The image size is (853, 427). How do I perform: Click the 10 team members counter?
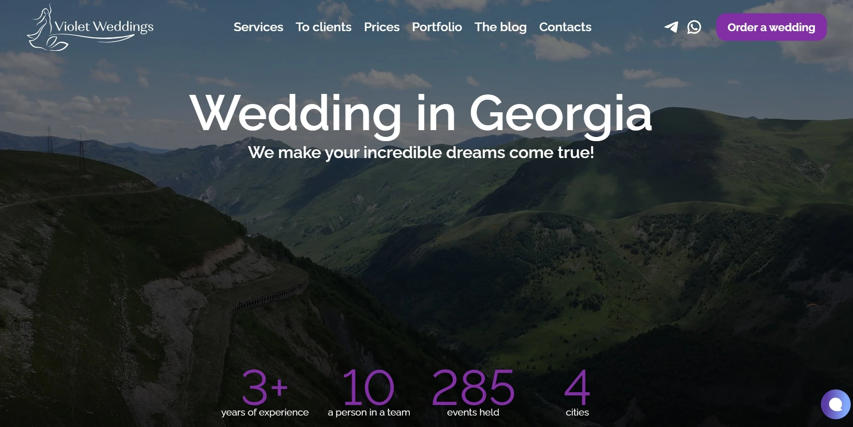click(368, 388)
